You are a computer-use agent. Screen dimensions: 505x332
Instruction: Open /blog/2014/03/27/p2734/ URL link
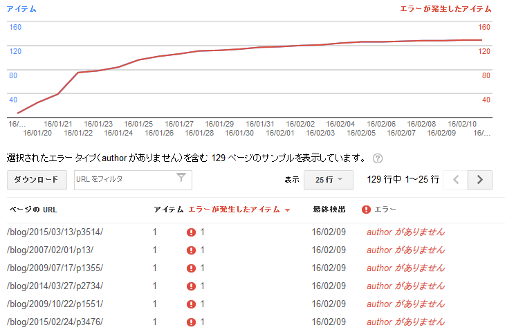(x=55, y=286)
